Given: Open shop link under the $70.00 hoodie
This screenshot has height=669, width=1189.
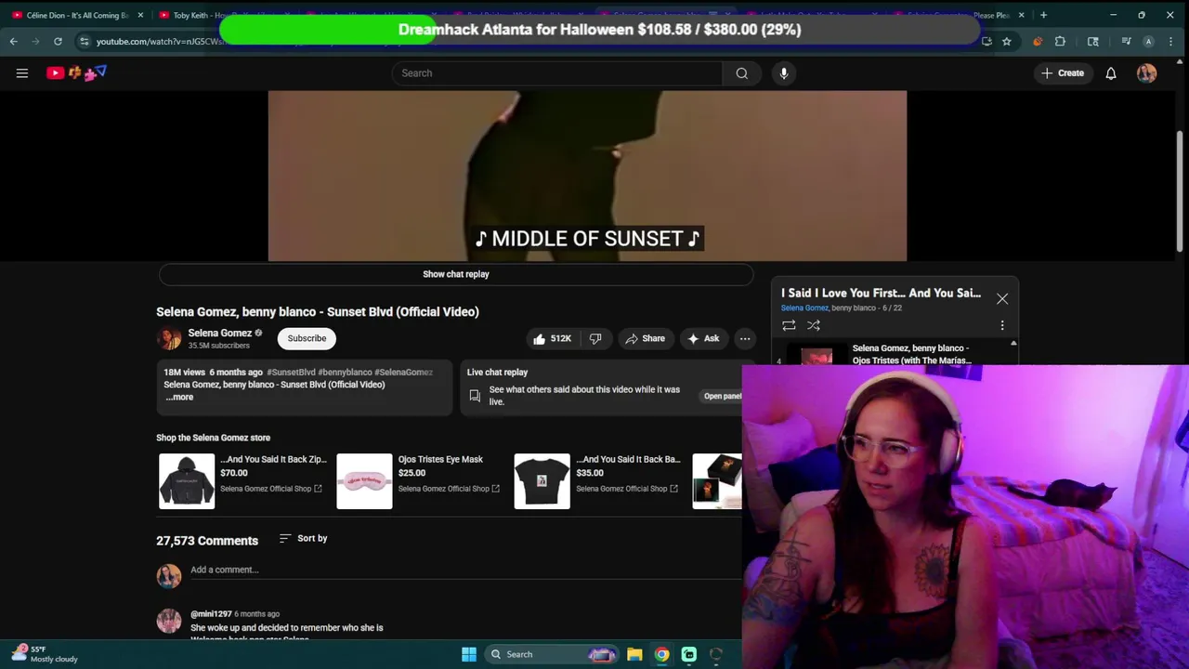Looking at the screenshot, I should (x=271, y=489).
